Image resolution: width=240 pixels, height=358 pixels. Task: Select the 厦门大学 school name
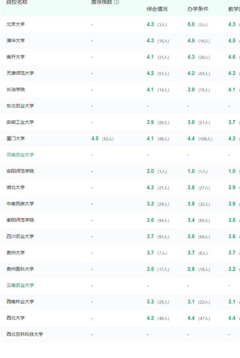[15, 138]
